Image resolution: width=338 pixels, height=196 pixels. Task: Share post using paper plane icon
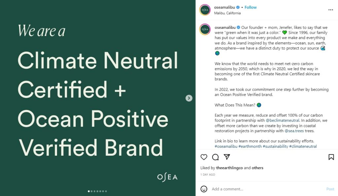pyautogui.click(x=227, y=157)
